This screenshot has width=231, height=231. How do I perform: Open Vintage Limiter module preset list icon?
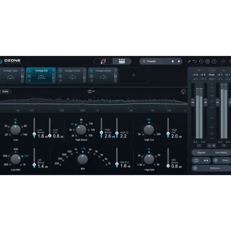92,81
